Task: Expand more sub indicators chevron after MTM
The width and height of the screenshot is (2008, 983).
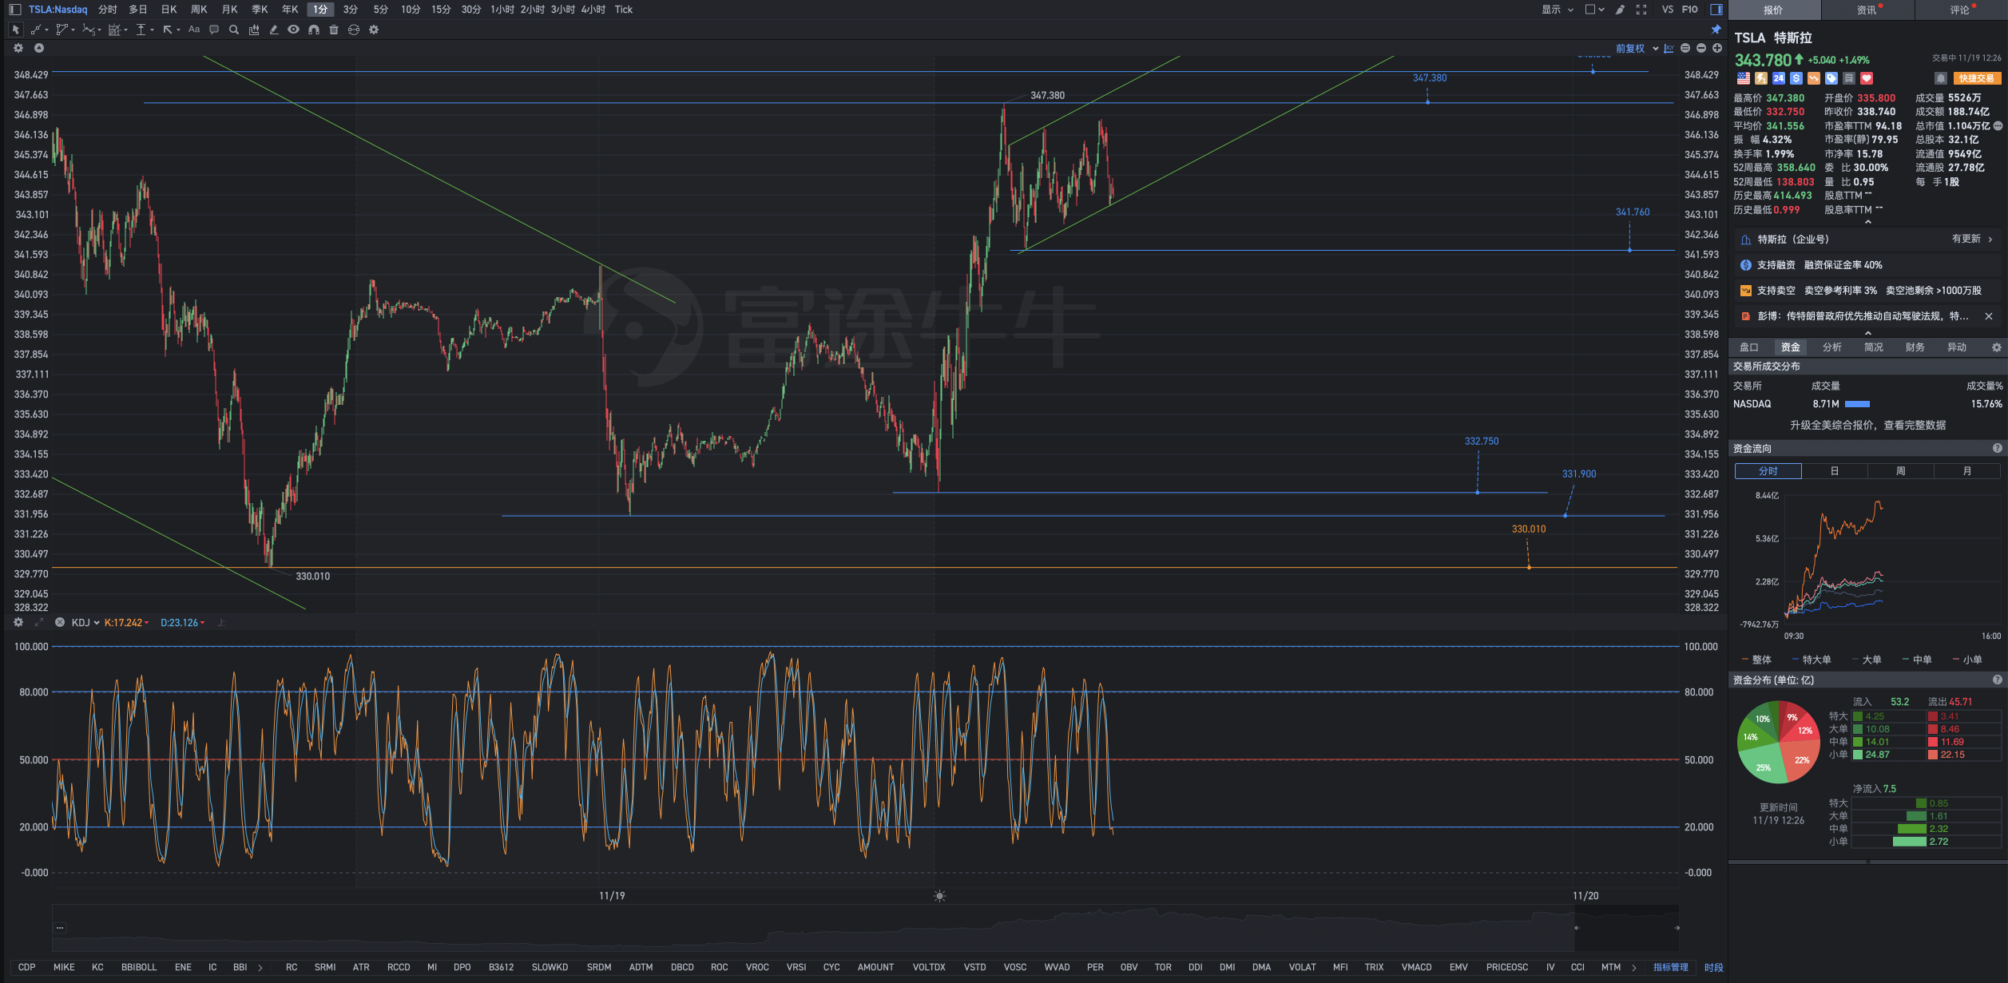Action: [1634, 967]
